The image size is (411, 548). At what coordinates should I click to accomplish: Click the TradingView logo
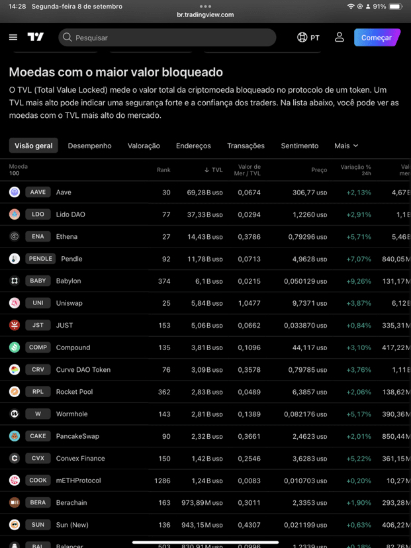pos(36,37)
